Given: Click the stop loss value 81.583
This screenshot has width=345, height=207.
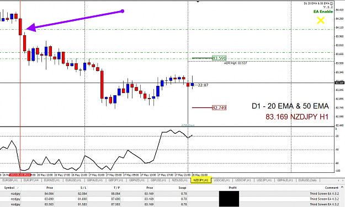Looking at the screenshot, I should pyautogui.click(x=82, y=204).
